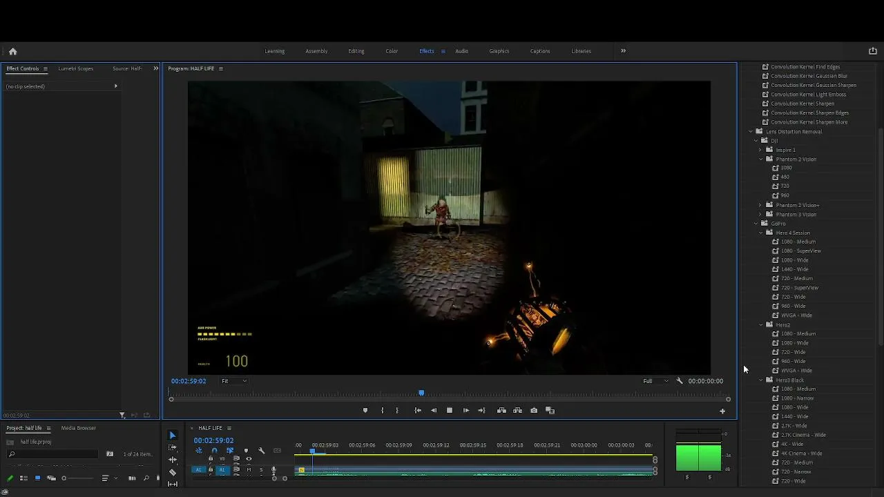Toggle the captions track CC button
Image resolution: width=884 pixels, height=497 pixels.
(277, 451)
